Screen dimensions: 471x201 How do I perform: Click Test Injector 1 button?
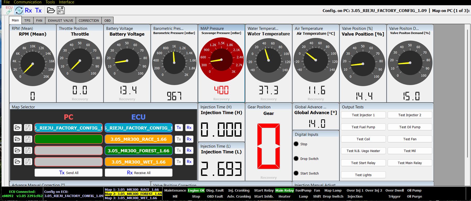tap(363, 115)
